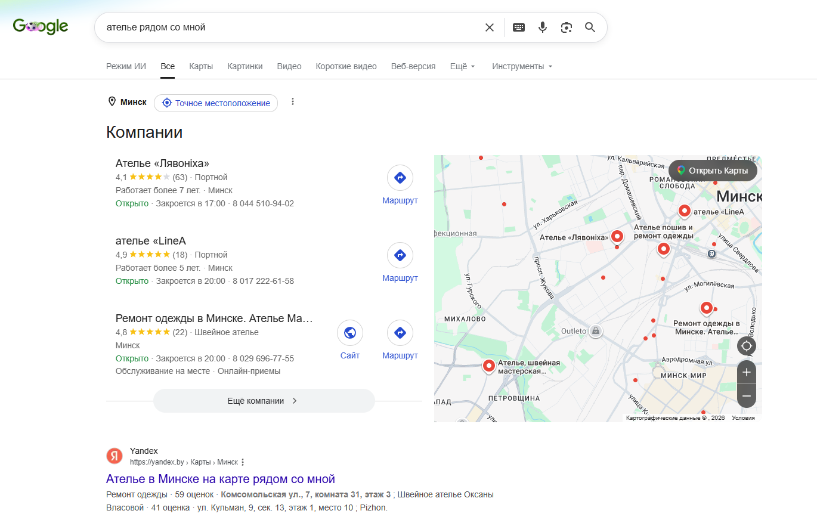Open three-dot menu next to Точное местоположение

pos(293,102)
